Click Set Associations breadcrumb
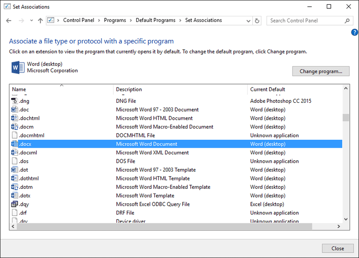359x258 pixels. 203,20
